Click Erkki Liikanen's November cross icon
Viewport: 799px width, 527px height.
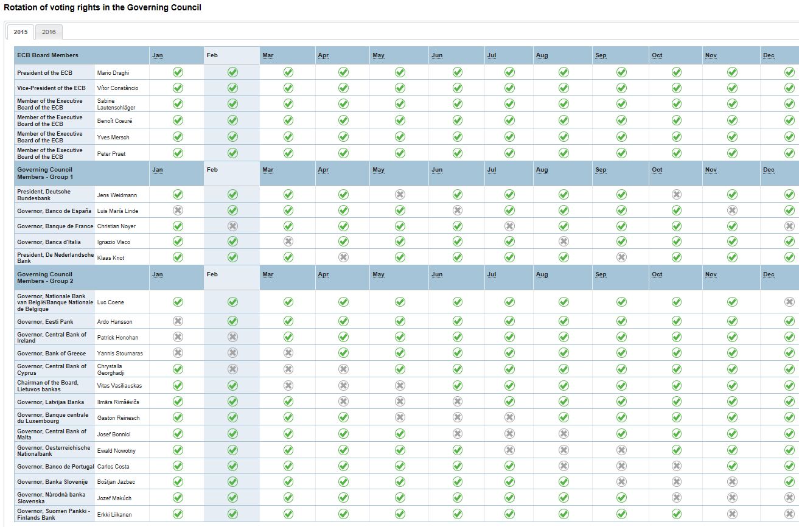click(x=732, y=514)
